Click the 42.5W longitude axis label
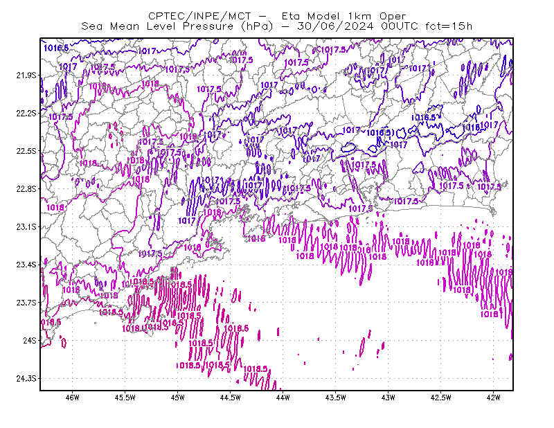554x428 pixels. pyautogui.click(x=441, y=398)
